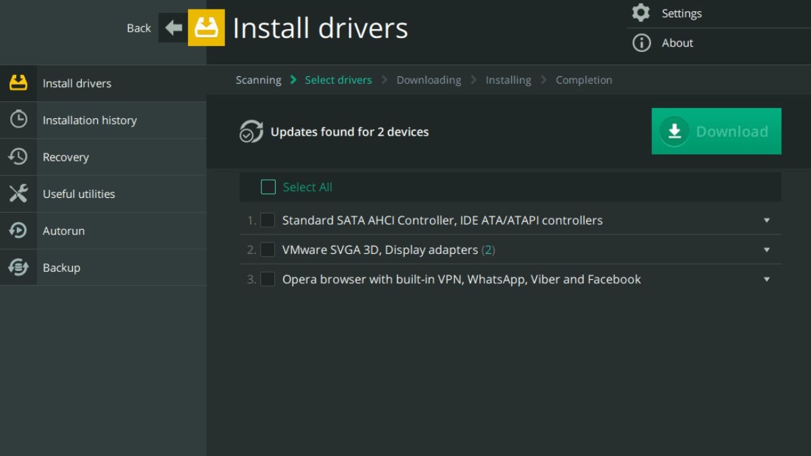Click the VMware SVGA 3D, Display adapters text
Image resolution: width=811 pixels, height=456 pixels.
click(380, 250)
